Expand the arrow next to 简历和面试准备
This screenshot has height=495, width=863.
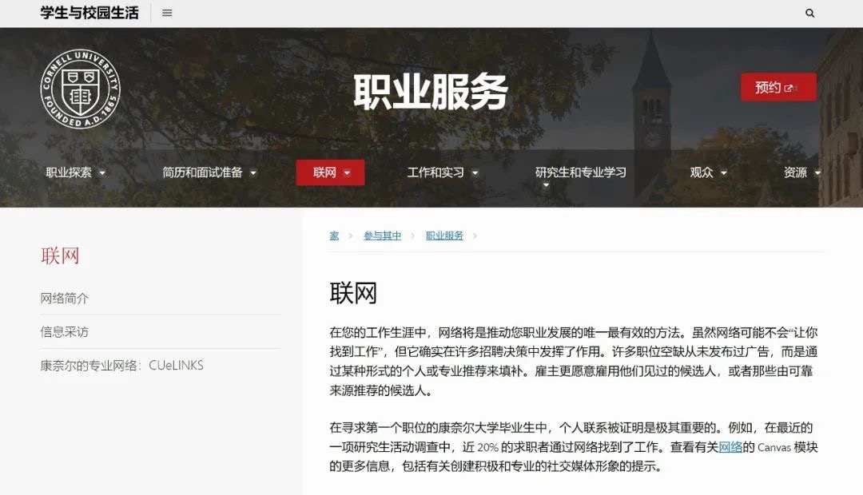point(253,173)
